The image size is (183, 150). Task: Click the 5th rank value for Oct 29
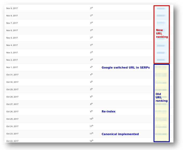pos(92,89)
